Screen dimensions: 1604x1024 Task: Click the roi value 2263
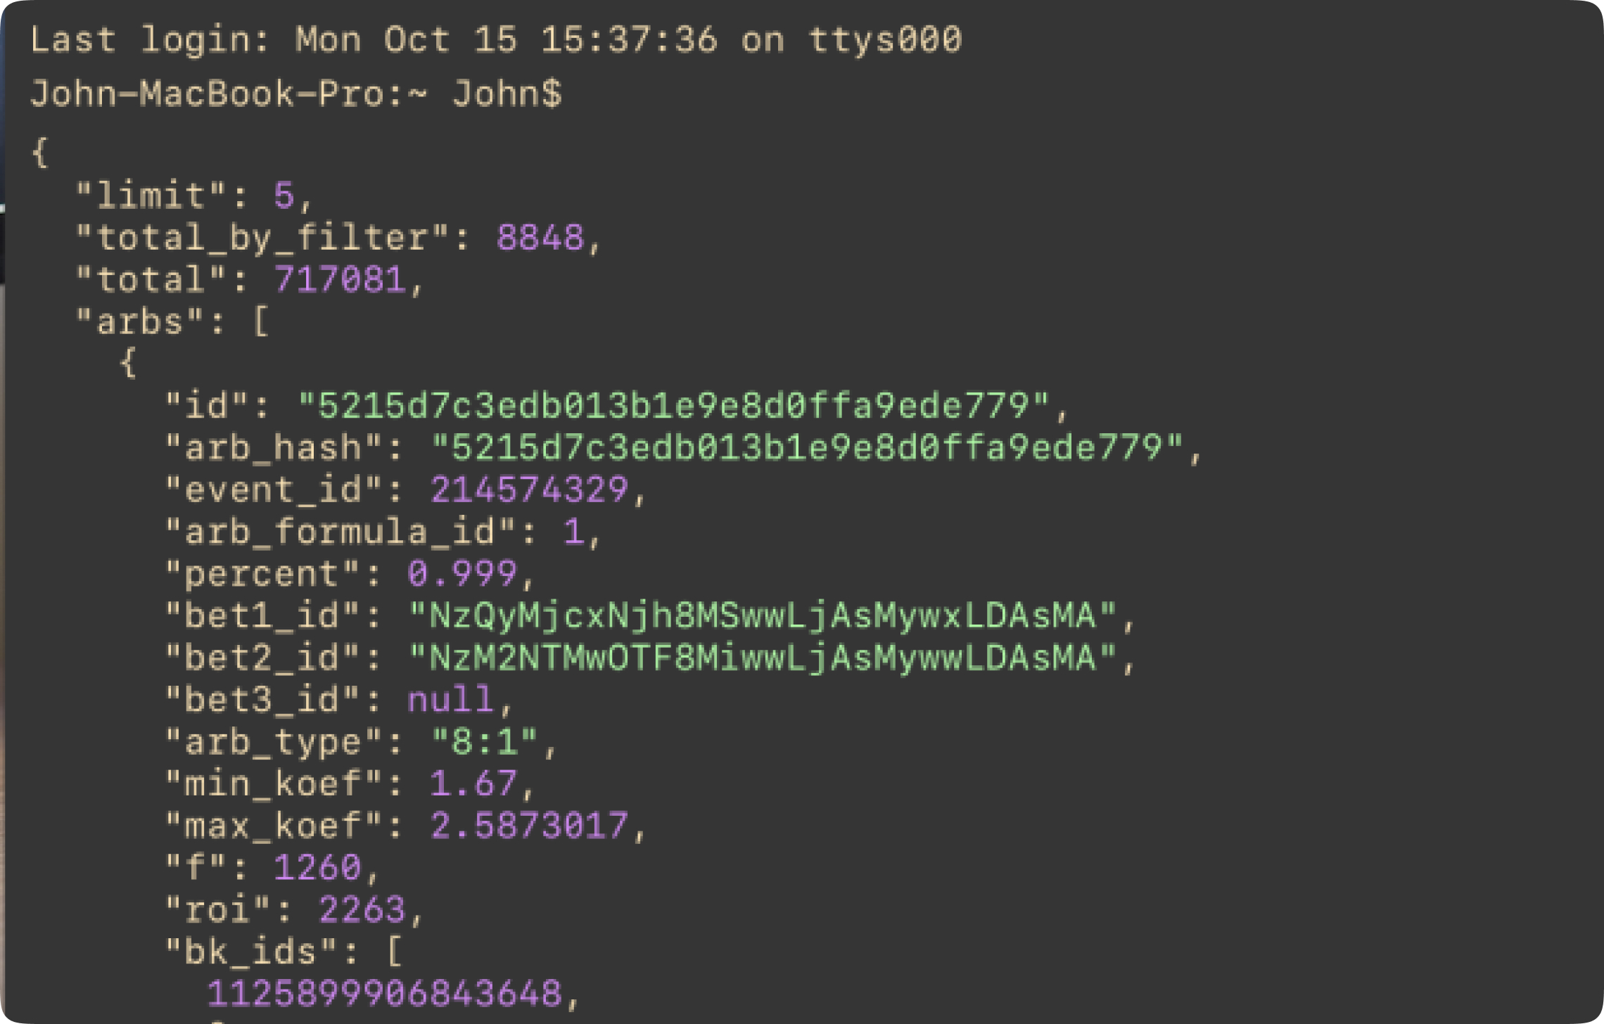point(362,910)
